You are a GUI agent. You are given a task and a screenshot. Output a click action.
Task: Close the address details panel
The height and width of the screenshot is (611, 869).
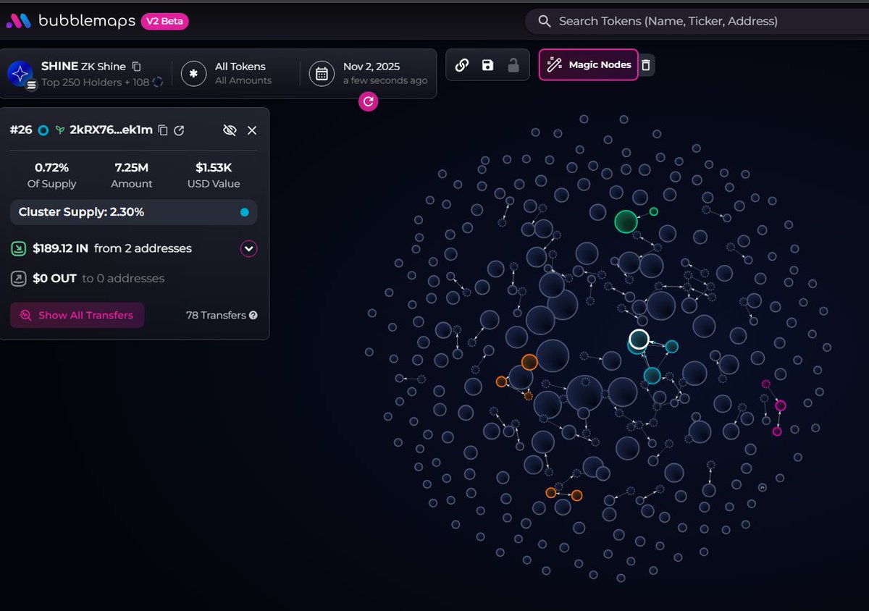(252, 130)
